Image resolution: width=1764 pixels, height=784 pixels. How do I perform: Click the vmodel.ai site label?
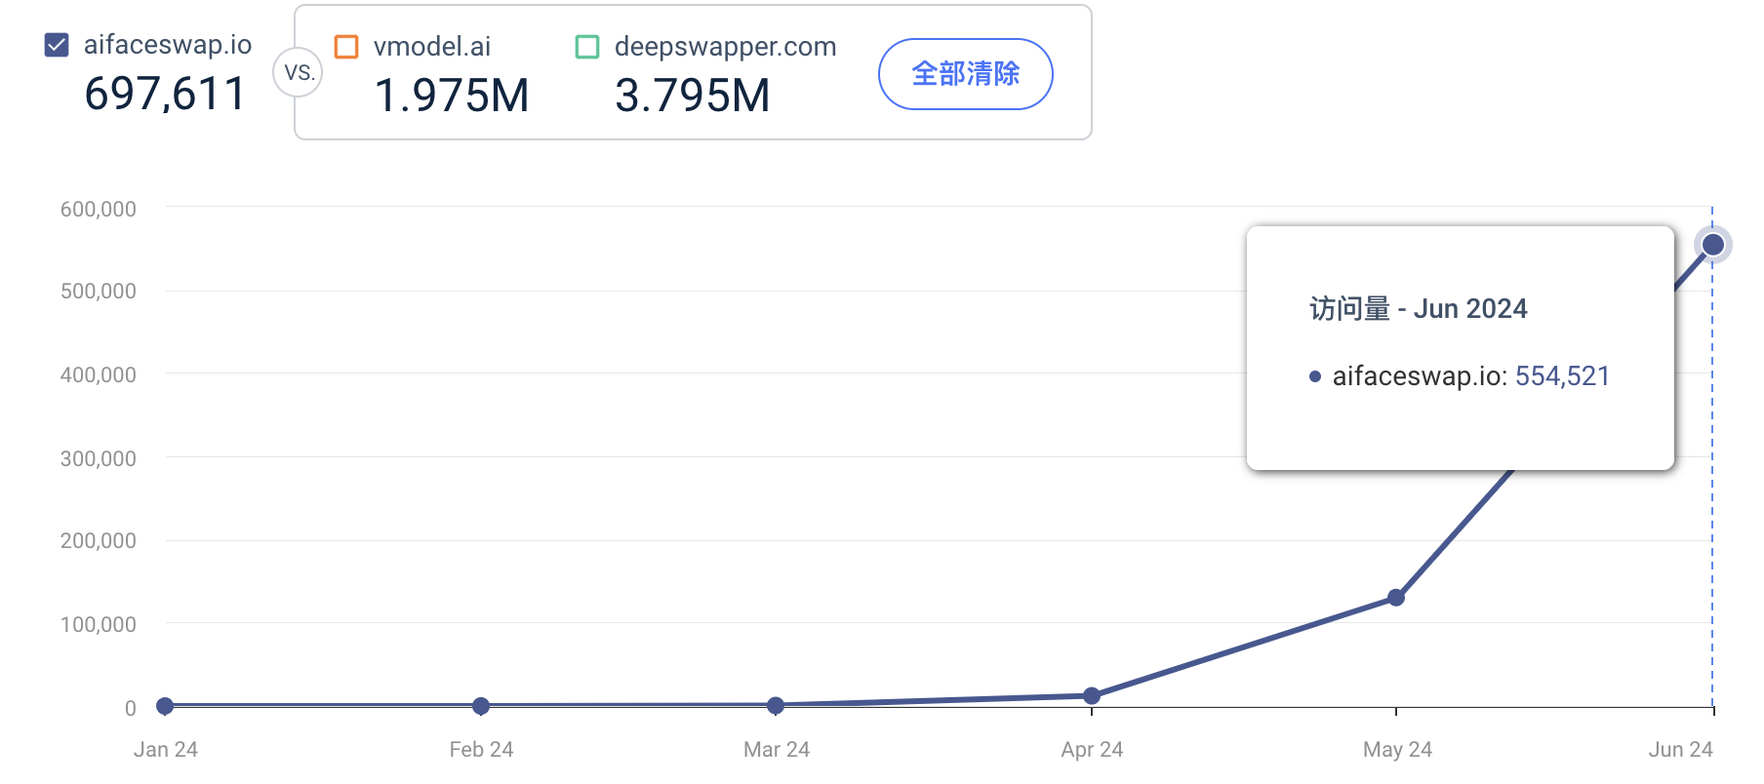point(432,47)
